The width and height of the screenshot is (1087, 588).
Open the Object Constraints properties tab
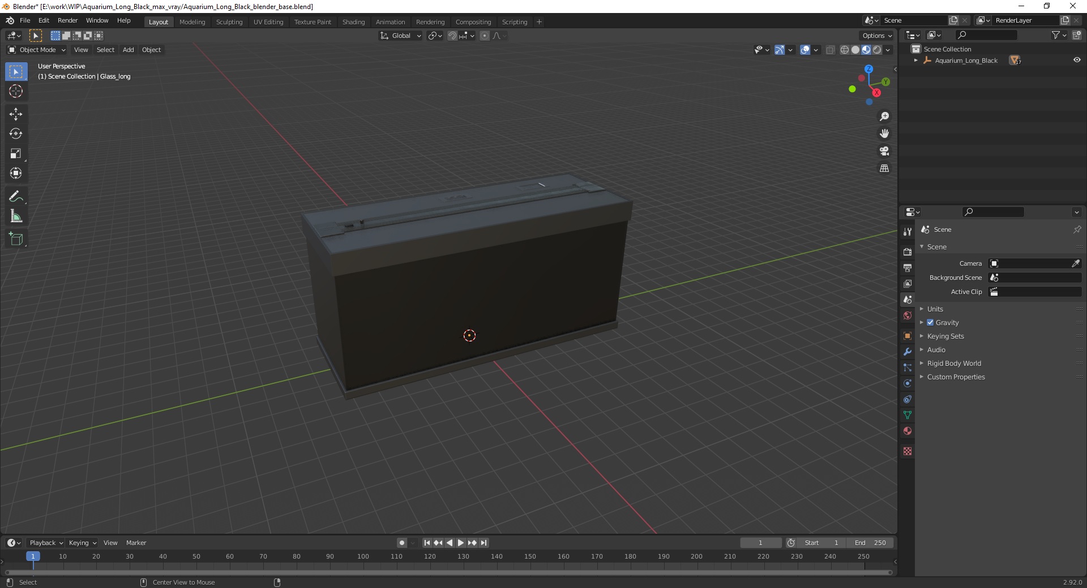tap(908, 399)
